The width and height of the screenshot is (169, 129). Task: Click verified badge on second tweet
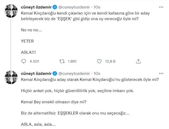pyautogui.click(x=55, y=73)
